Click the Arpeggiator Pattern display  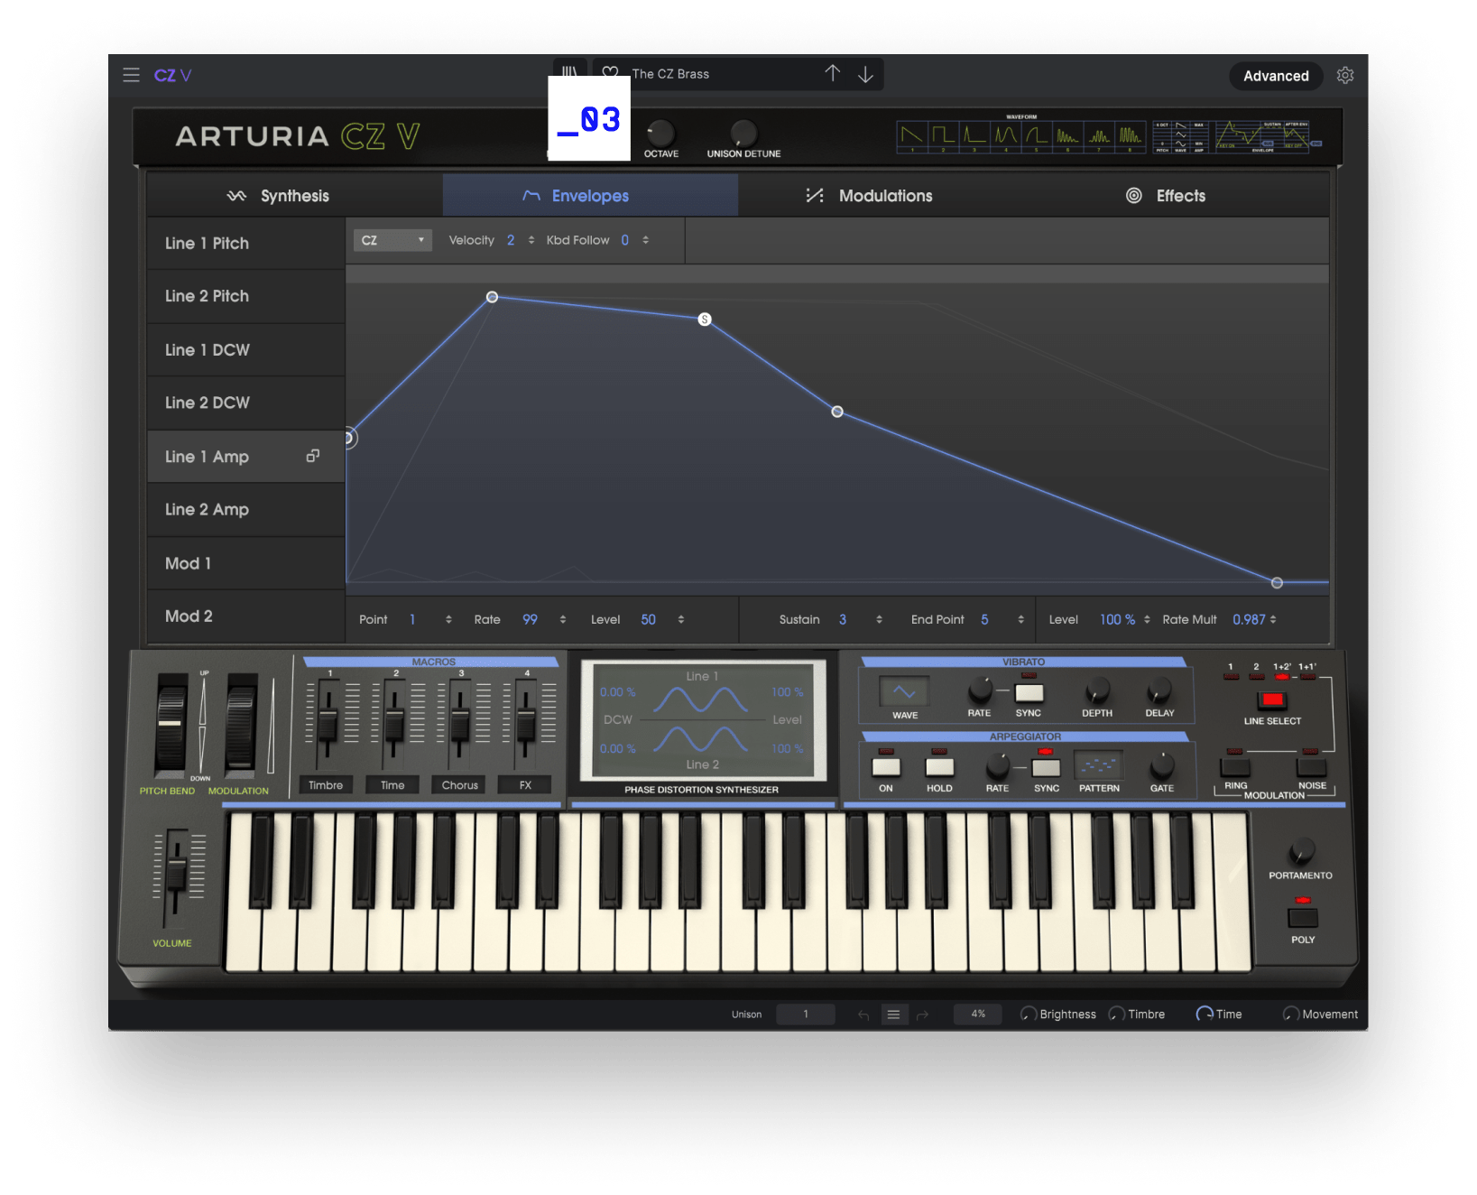tap(1099, 765)
